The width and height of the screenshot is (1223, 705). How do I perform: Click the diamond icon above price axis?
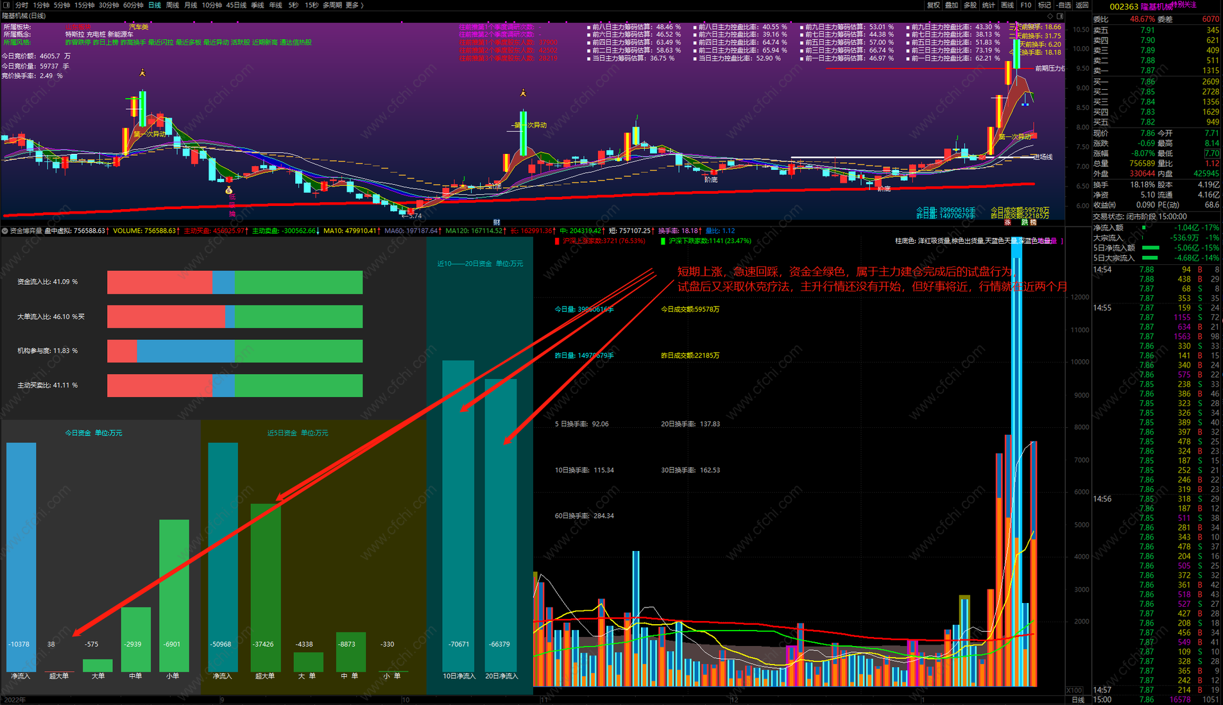click(1050, 16)
